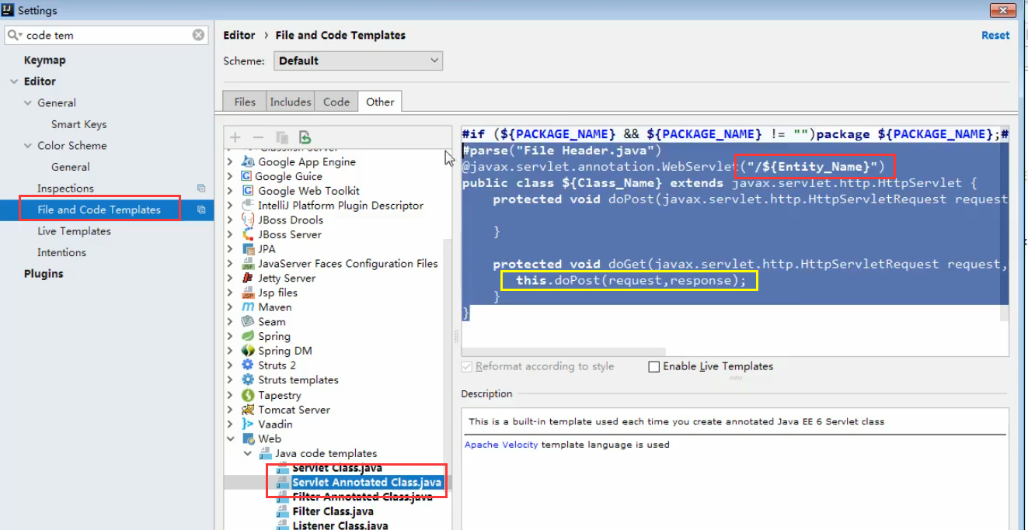The width and height of the screenshot is (1028, 530).
Task: Select Filter Class.java template
Action: (333, 511)
